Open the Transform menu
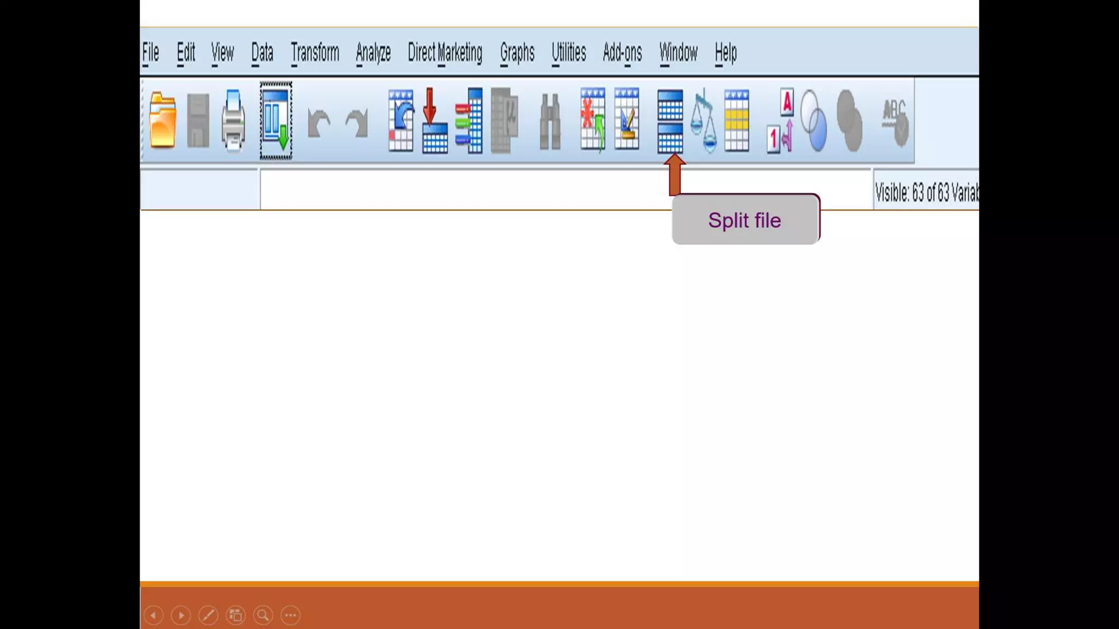This screenshot has width=1119, height=629. click(x=315, y=53)
